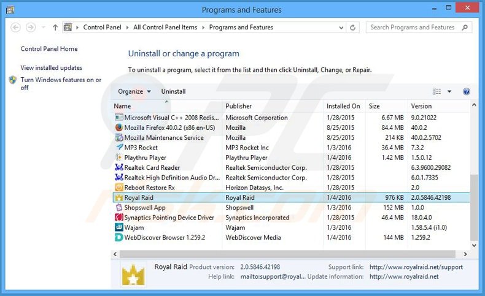This screenshot has width=485, height=296.
Task: Click Programs and Features breadcrumb
Action: (241, 27)
